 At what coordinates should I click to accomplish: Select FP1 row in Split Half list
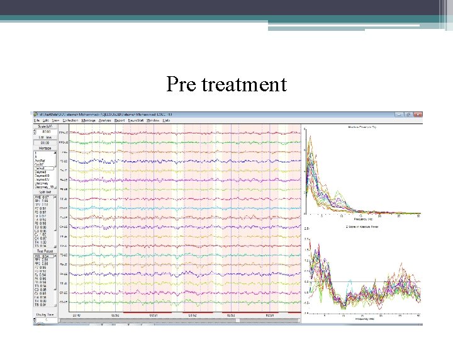tap(42, 201)
